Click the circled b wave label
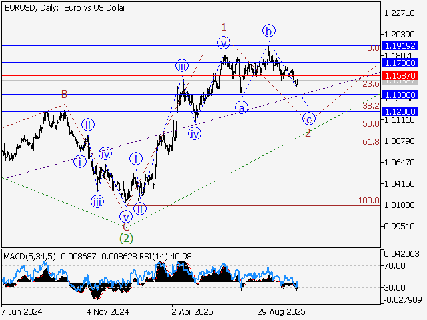This screenshot has height=320, width=427. 268,30
